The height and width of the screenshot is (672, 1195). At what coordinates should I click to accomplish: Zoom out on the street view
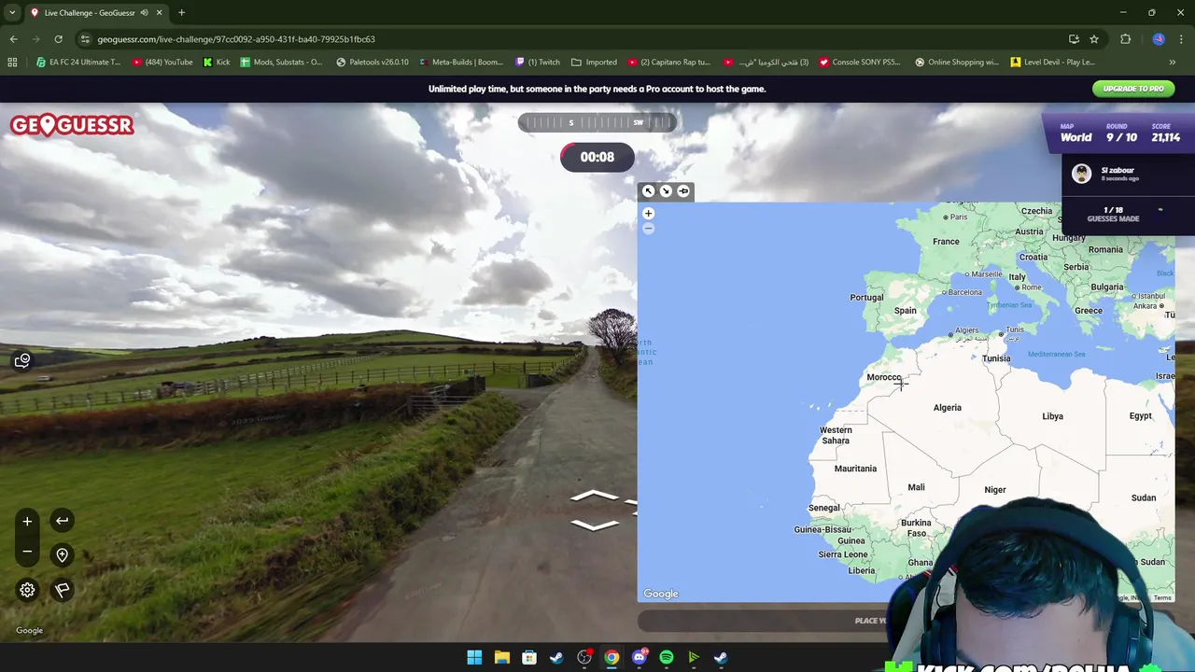(x=27, y=553)
